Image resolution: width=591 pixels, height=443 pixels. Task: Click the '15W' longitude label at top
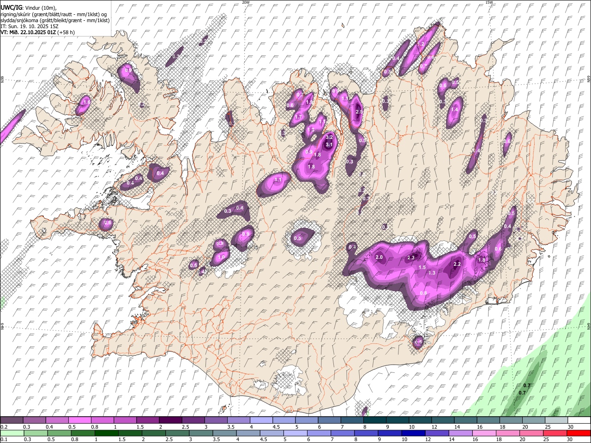[x=488, y=2]
